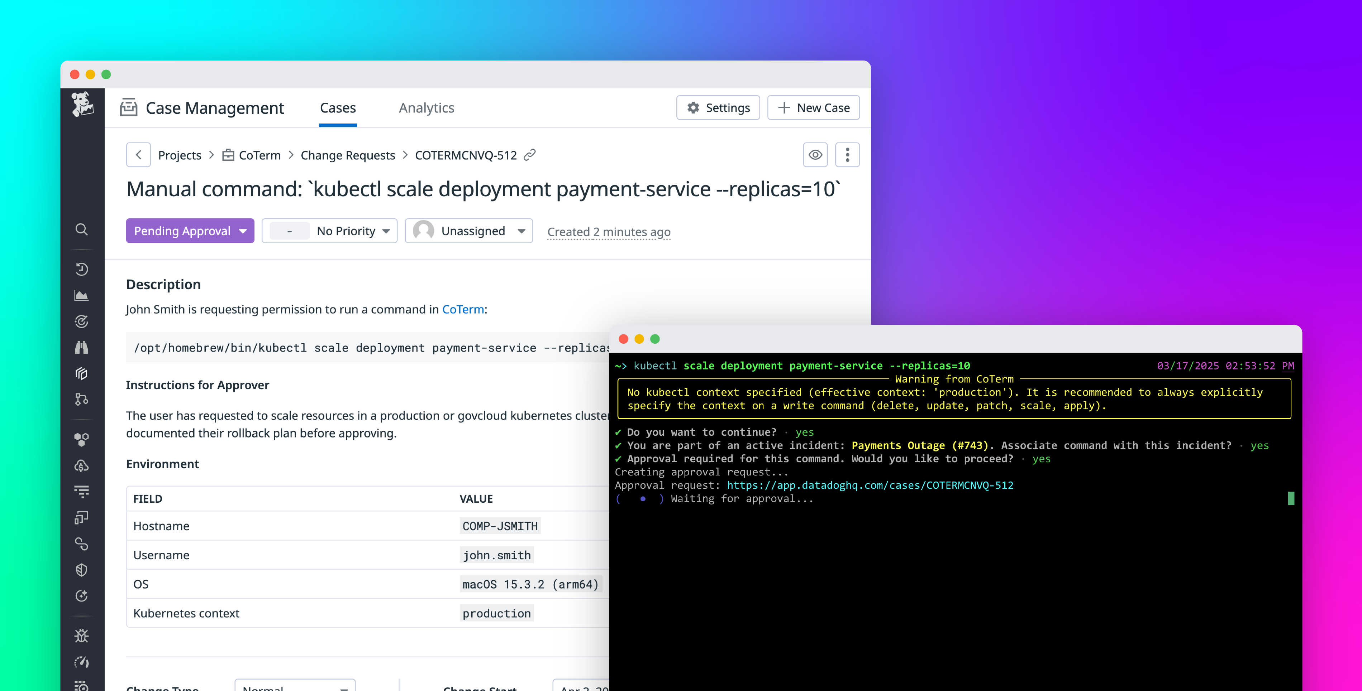Click the New Case button
Screen dimensions: 1362x691
coord(813,107)
